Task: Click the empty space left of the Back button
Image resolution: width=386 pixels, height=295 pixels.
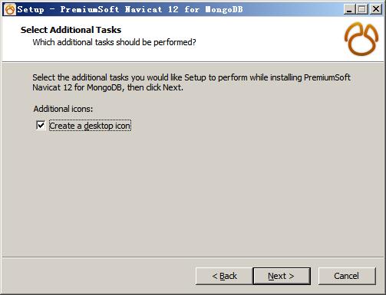Action: pos(100,276)
